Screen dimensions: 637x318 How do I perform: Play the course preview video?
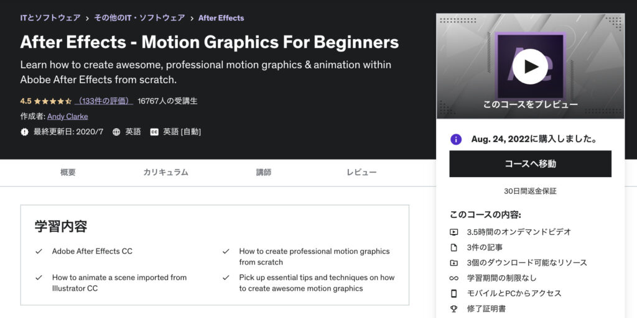(530, 66)
